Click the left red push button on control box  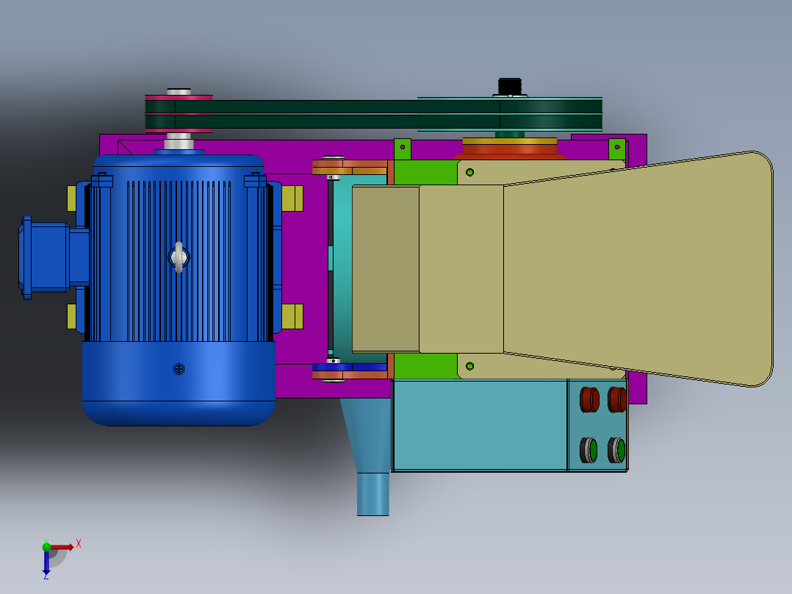pyautogui.click(x=589, y=399)
